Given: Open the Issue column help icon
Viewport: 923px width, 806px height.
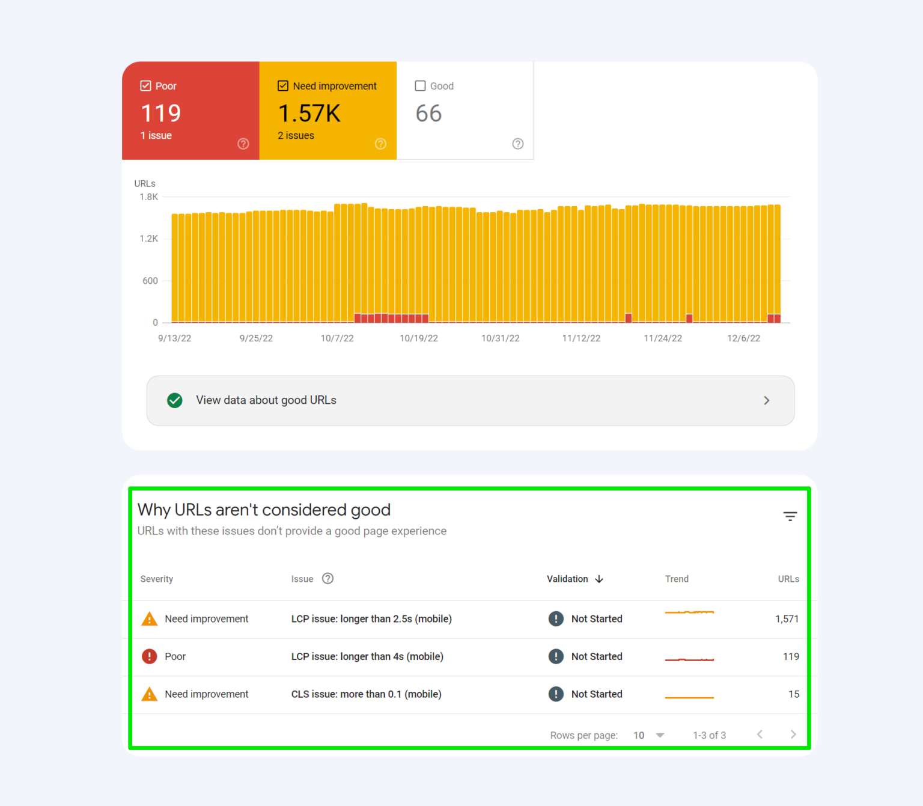Looking at the screenshot, I should (327, 578).
